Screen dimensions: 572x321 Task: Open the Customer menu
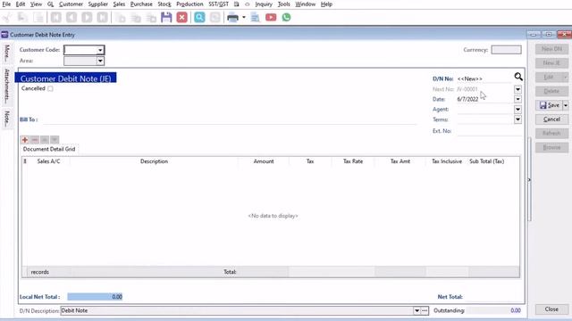click(x=71, y=4)
